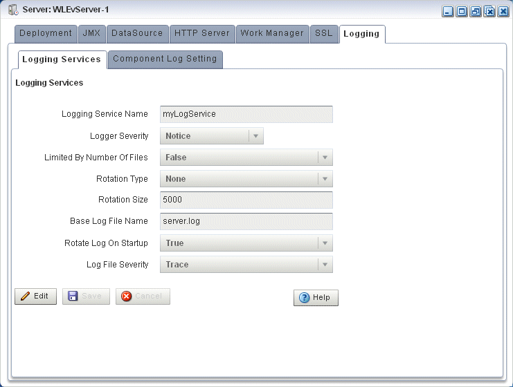The width and height of the screenshot is (513, 387).
Task: Click the Log File Severity label
Action: point(118,265)
